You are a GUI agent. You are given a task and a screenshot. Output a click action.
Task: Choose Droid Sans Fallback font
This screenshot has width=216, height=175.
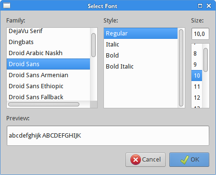(48, 96)
